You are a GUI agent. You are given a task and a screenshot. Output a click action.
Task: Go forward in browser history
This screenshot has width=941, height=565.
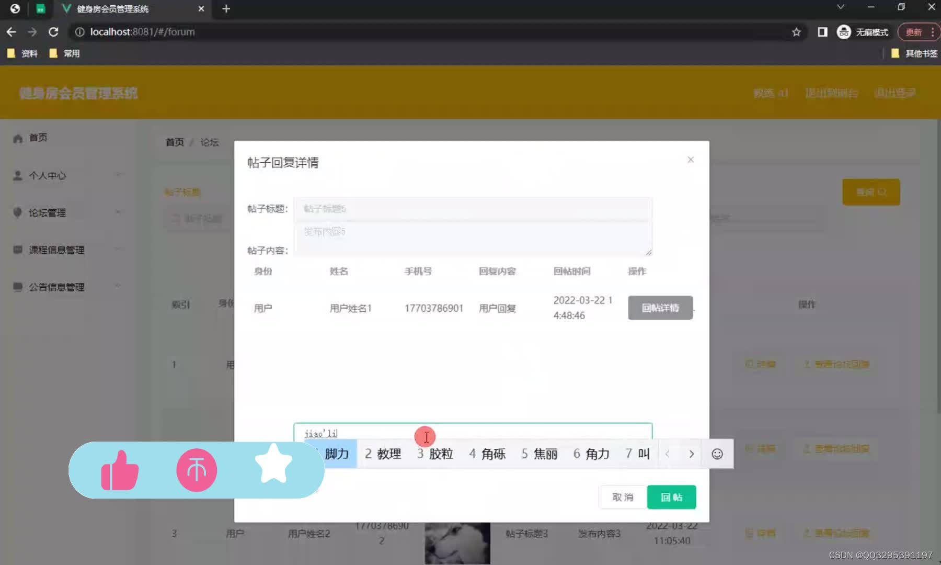32,32
